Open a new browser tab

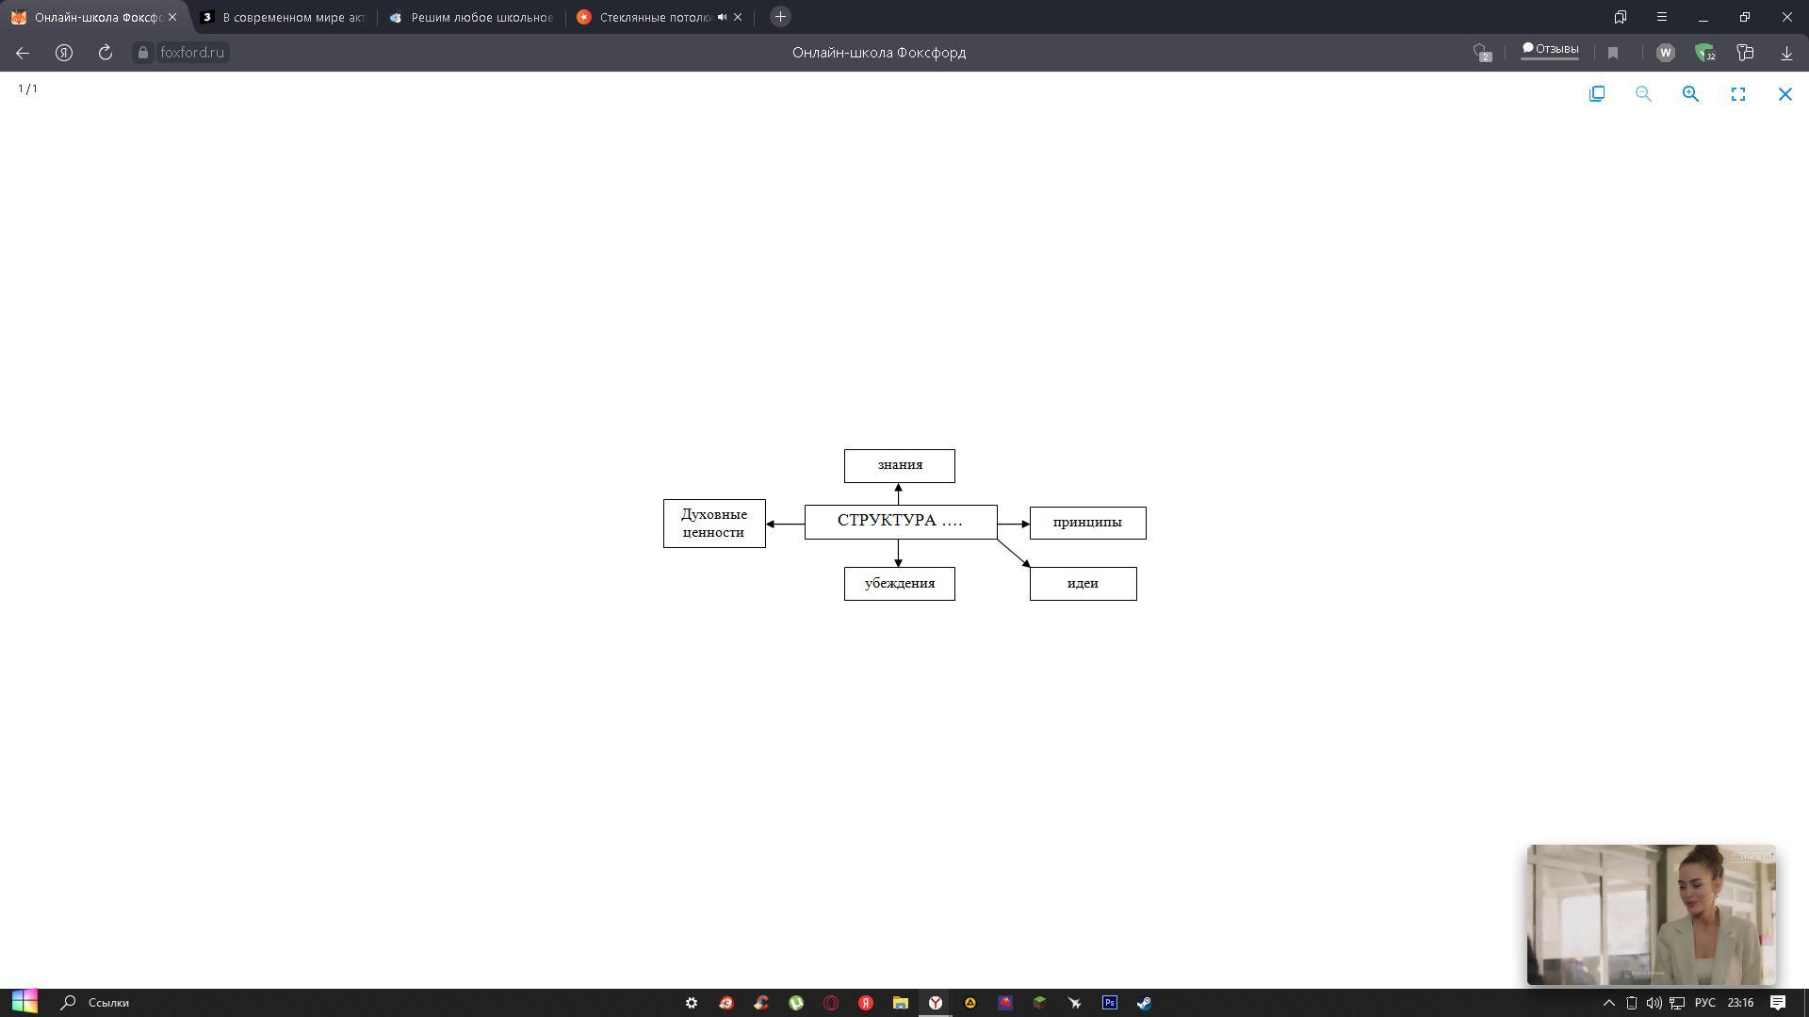pyautogui.click(x=780, y=17)
